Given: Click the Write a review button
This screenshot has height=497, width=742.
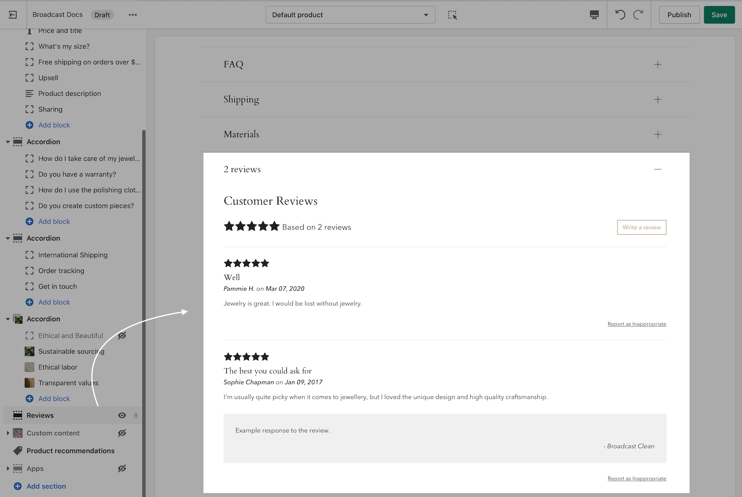Looking at the screenshot, I should click(642, 227).
